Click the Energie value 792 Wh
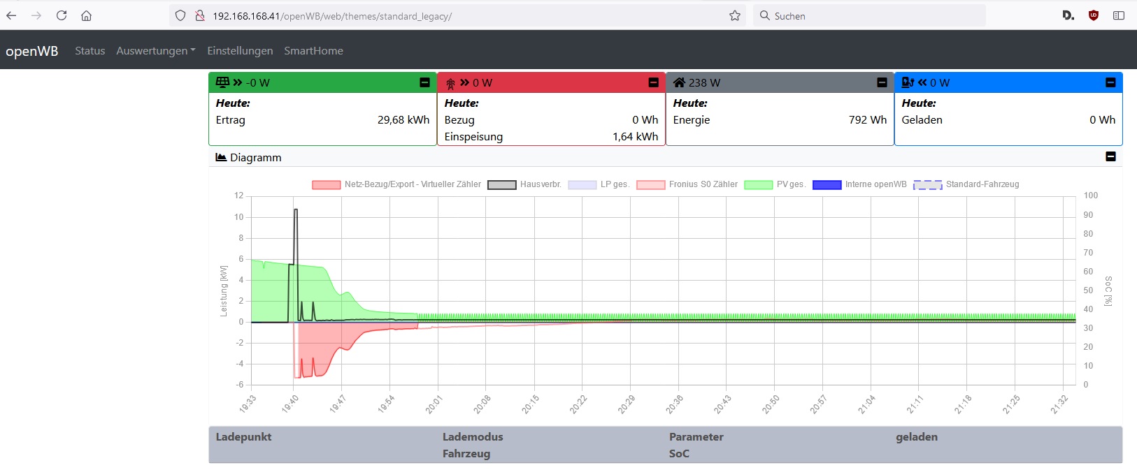The height and width of the screenshot is (472, 1137). pos(868,120)
